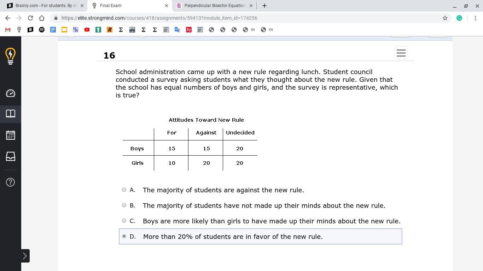
Task: Switch to the Final Exam tab
Action: [130, 6]
